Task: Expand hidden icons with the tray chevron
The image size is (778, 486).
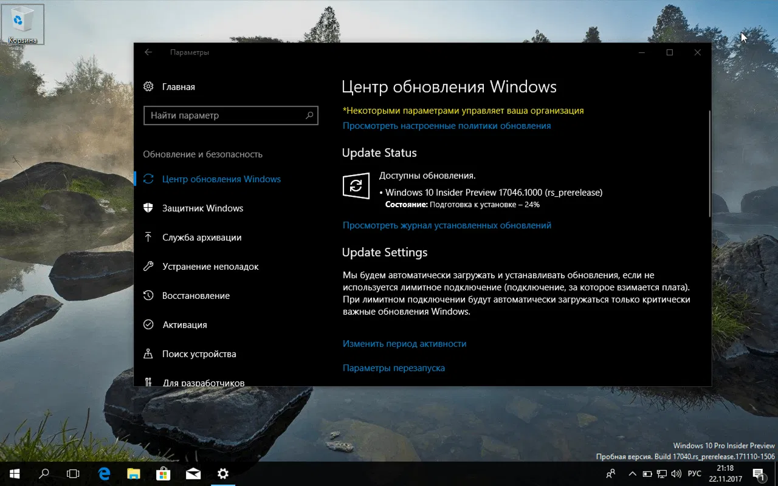Action: point(632,473)
